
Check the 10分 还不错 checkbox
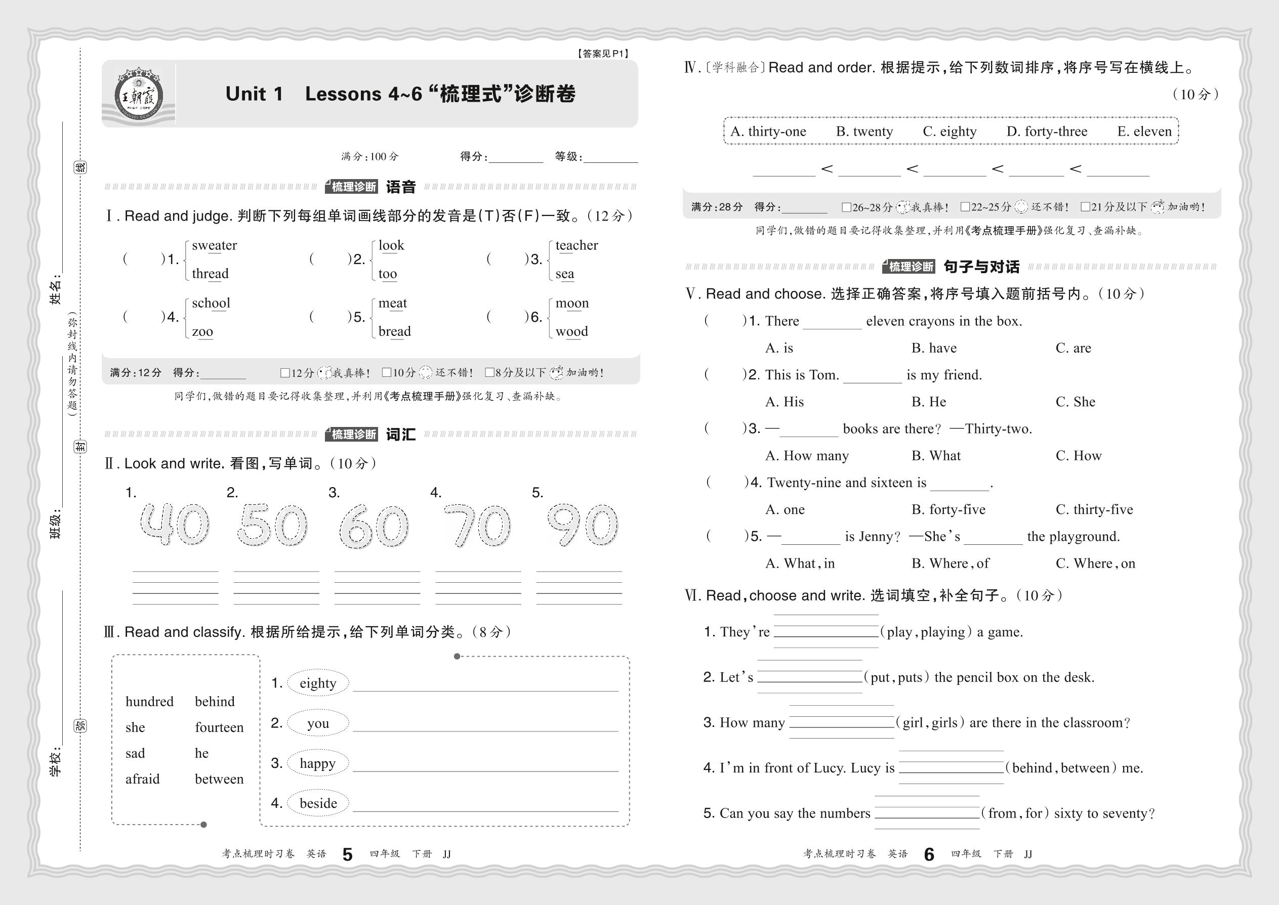386,373
